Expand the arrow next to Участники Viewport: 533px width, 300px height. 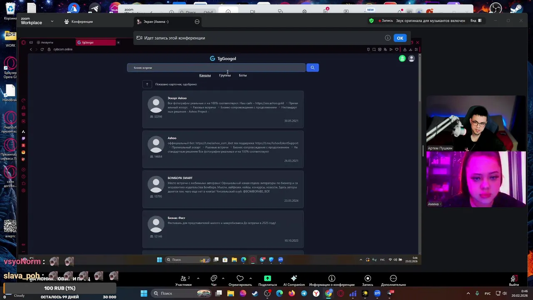[198, 278]
